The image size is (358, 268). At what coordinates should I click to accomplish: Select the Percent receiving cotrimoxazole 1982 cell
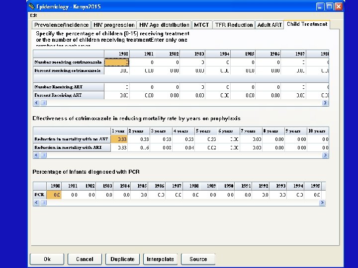(167, 70)
